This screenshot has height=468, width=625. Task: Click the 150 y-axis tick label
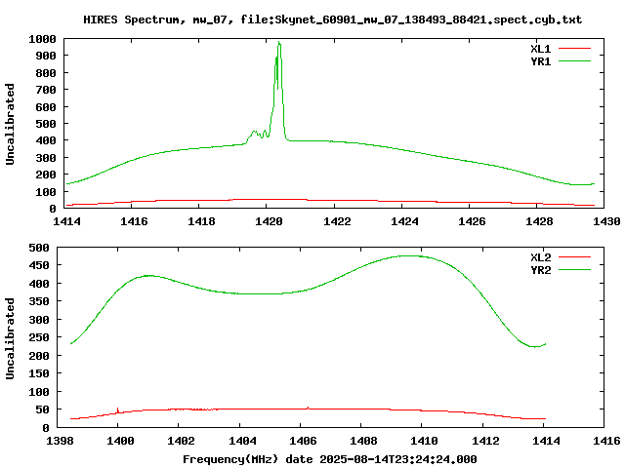point(39,373)
